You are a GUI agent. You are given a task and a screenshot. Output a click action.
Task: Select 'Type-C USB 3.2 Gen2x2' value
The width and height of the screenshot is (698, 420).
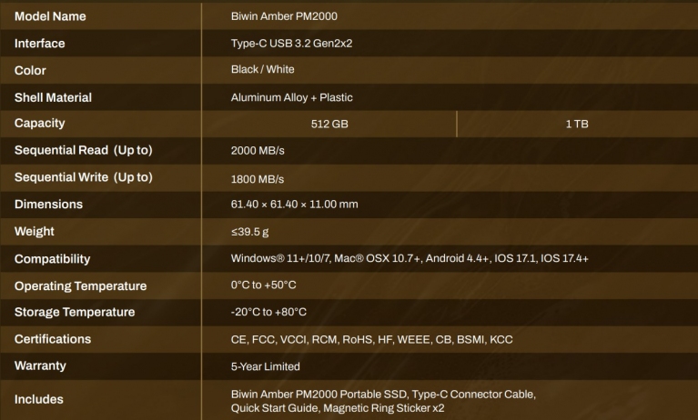[x=291, y=44]
